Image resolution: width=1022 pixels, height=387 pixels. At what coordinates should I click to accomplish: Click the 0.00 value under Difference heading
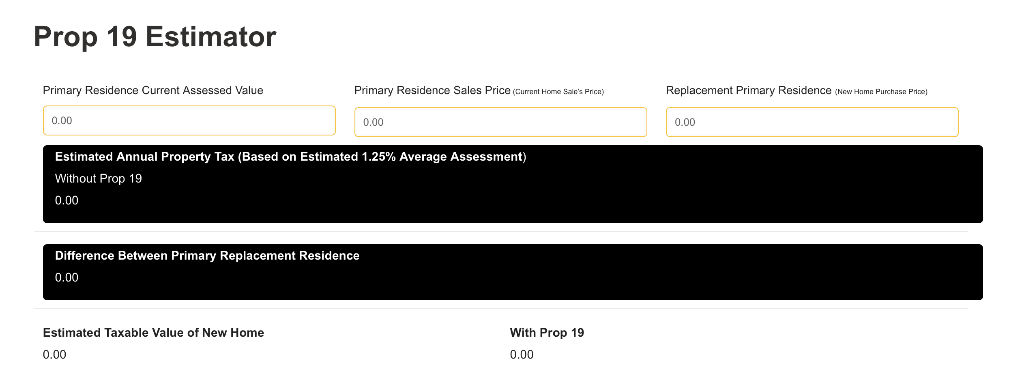tap(67, 277)
